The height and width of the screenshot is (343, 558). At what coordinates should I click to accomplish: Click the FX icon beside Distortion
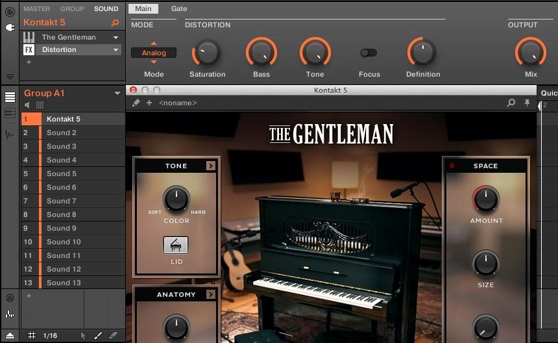[29, 50]
